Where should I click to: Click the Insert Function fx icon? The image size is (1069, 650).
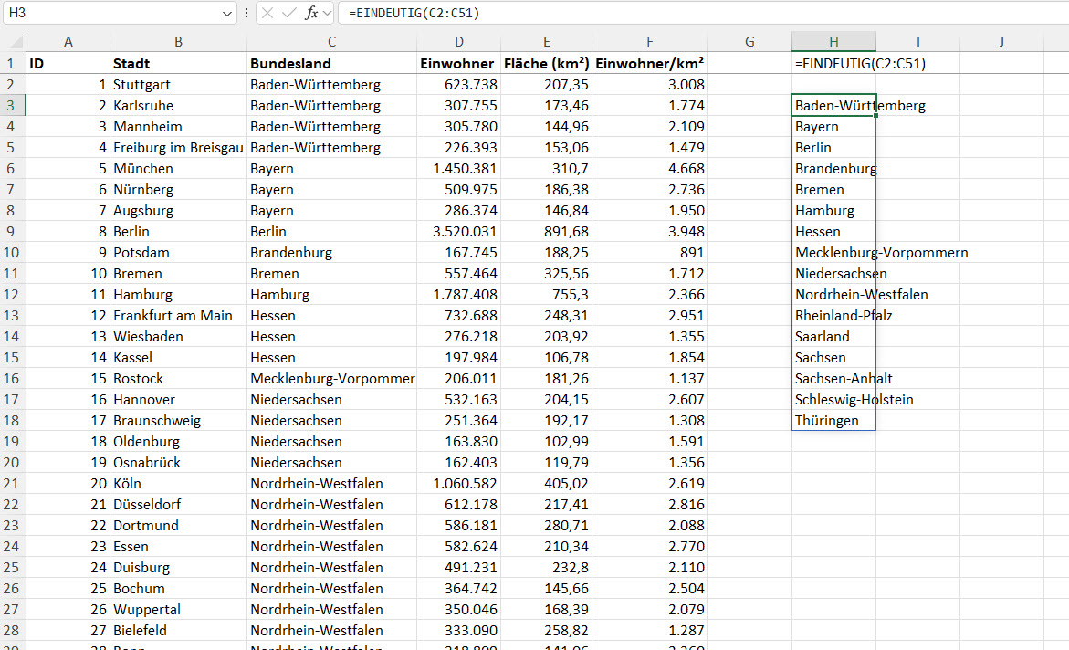(311, 13)
